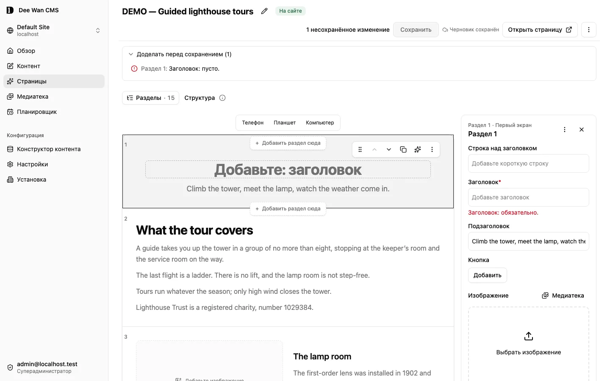Click Добавить раздел сюда below section 1
The height and width of the screenshot is (381, 610).
[288, 209]
